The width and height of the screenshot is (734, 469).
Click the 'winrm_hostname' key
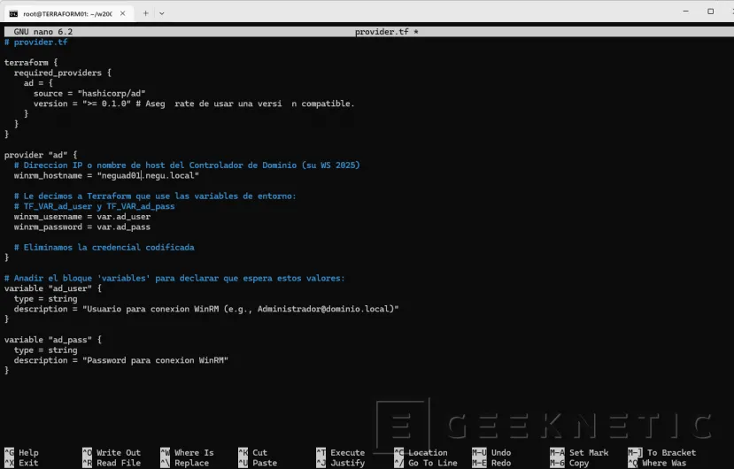coord(48,175)
